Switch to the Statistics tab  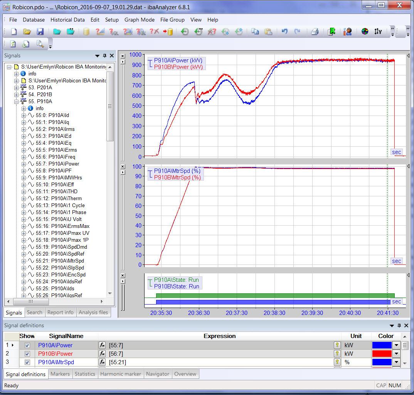pos(85,374)
